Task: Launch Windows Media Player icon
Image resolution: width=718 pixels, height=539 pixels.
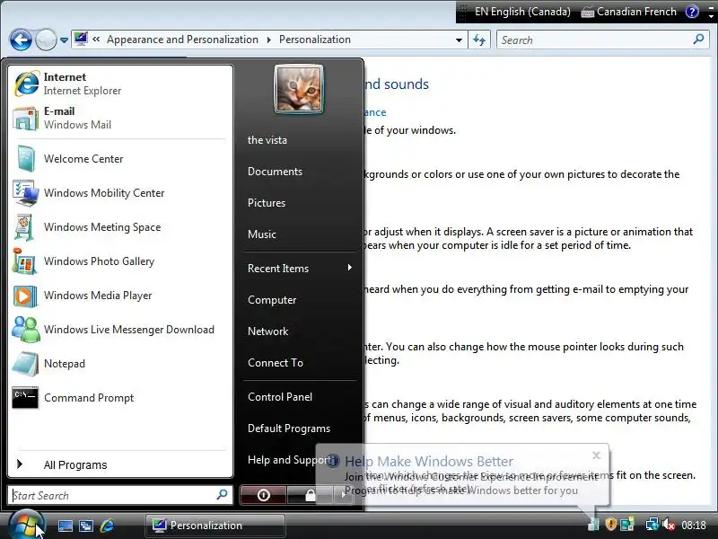Action: (x=25, y=296)
